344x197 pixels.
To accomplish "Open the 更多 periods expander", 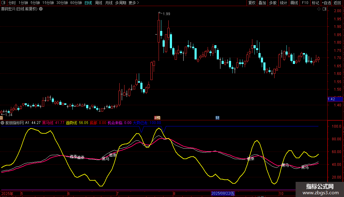I will [x=134, y=3].
